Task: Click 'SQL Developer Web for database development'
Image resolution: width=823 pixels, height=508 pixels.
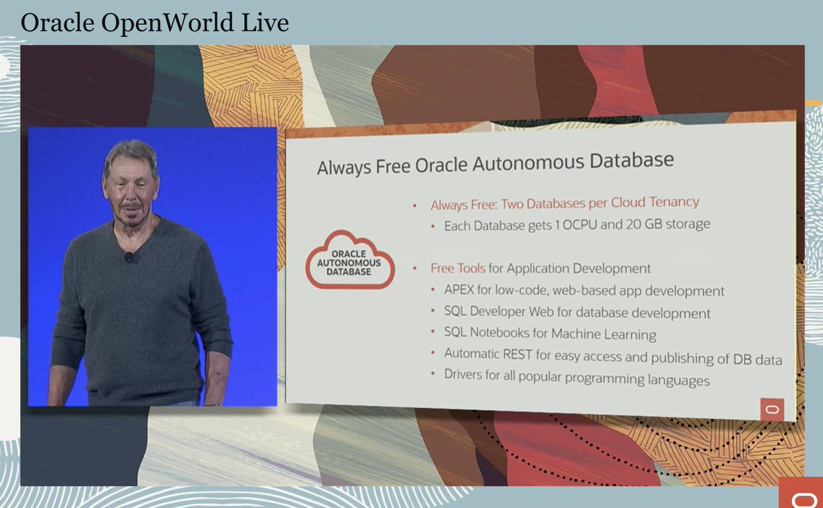Action: point(577,313)
